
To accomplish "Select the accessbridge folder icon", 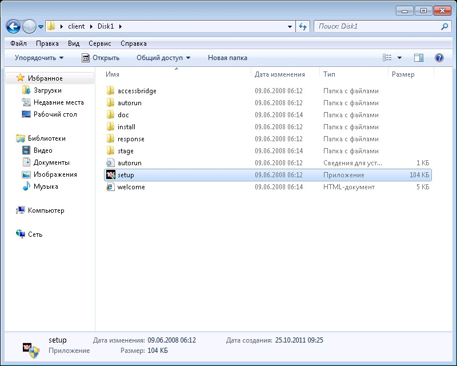I will pos(110,91).
